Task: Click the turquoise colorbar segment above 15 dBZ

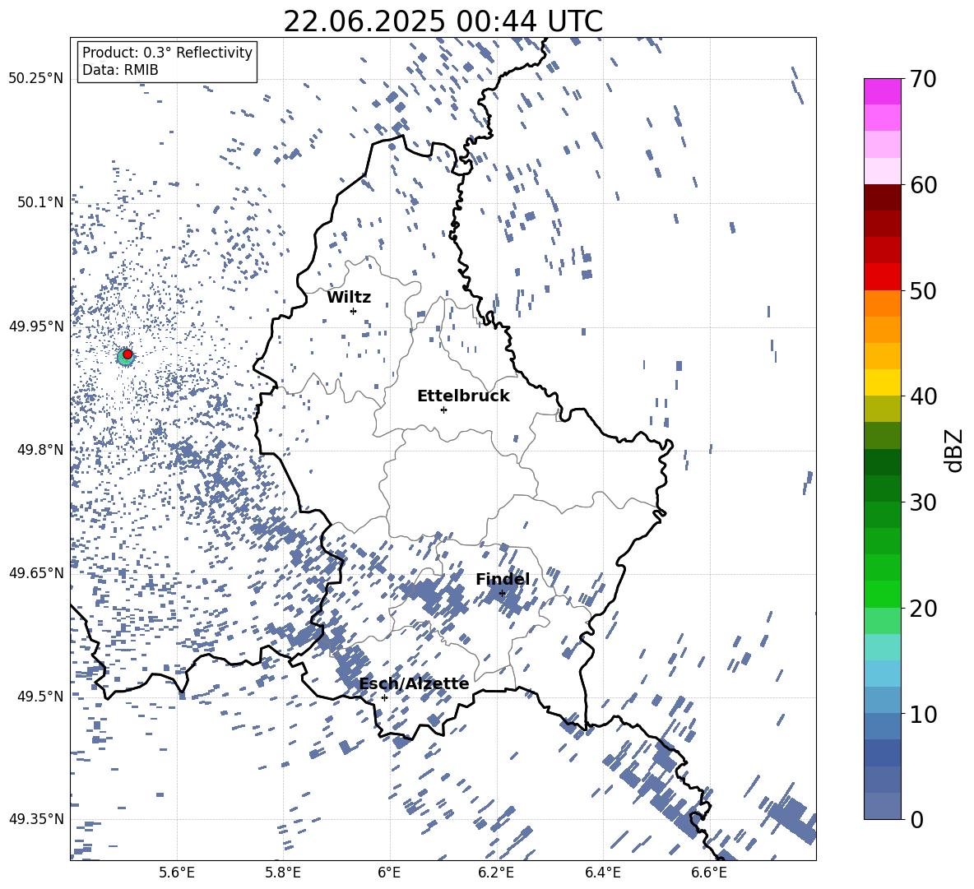Action: tap(882, 647)
